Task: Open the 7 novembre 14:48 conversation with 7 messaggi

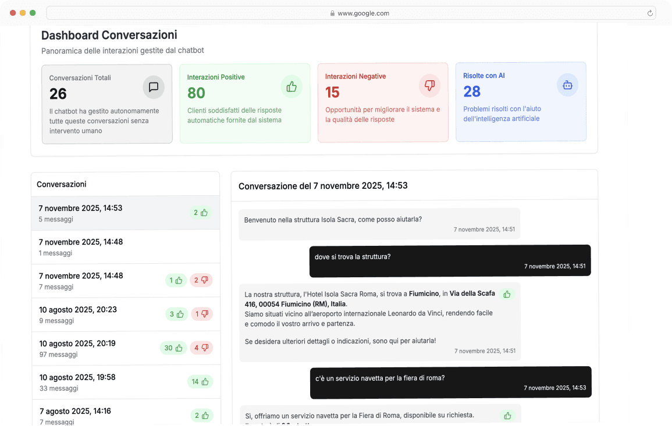Action: pyautogui.click(x=126, y=281)
